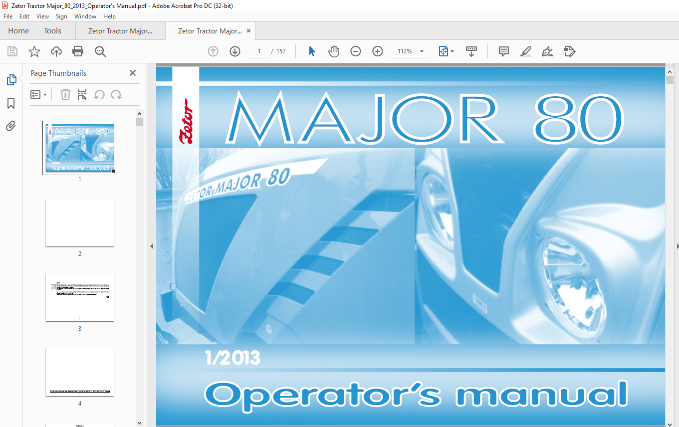Click document scroll down arrow
The width and height of the screenshot is (679, 427).
coord(670,423)
